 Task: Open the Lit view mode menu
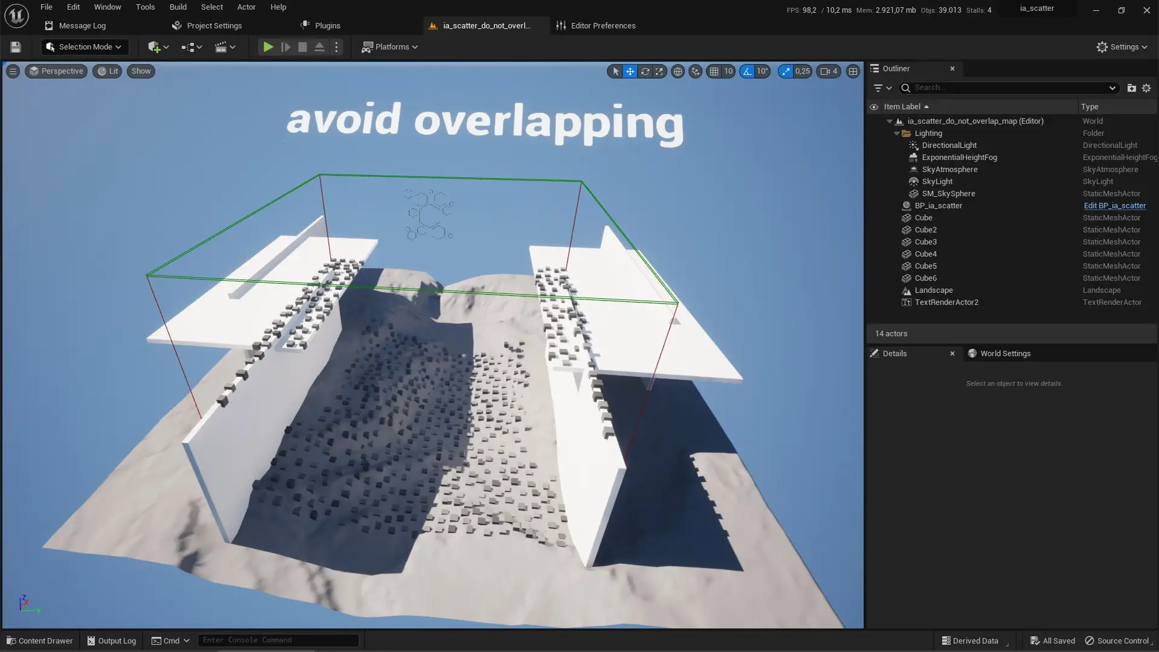(x=107, y=71)
